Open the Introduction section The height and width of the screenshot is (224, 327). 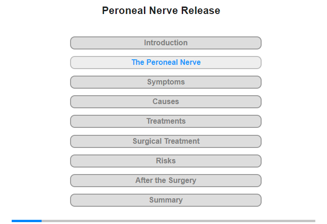pyautogui.click(x=165, y=43)
